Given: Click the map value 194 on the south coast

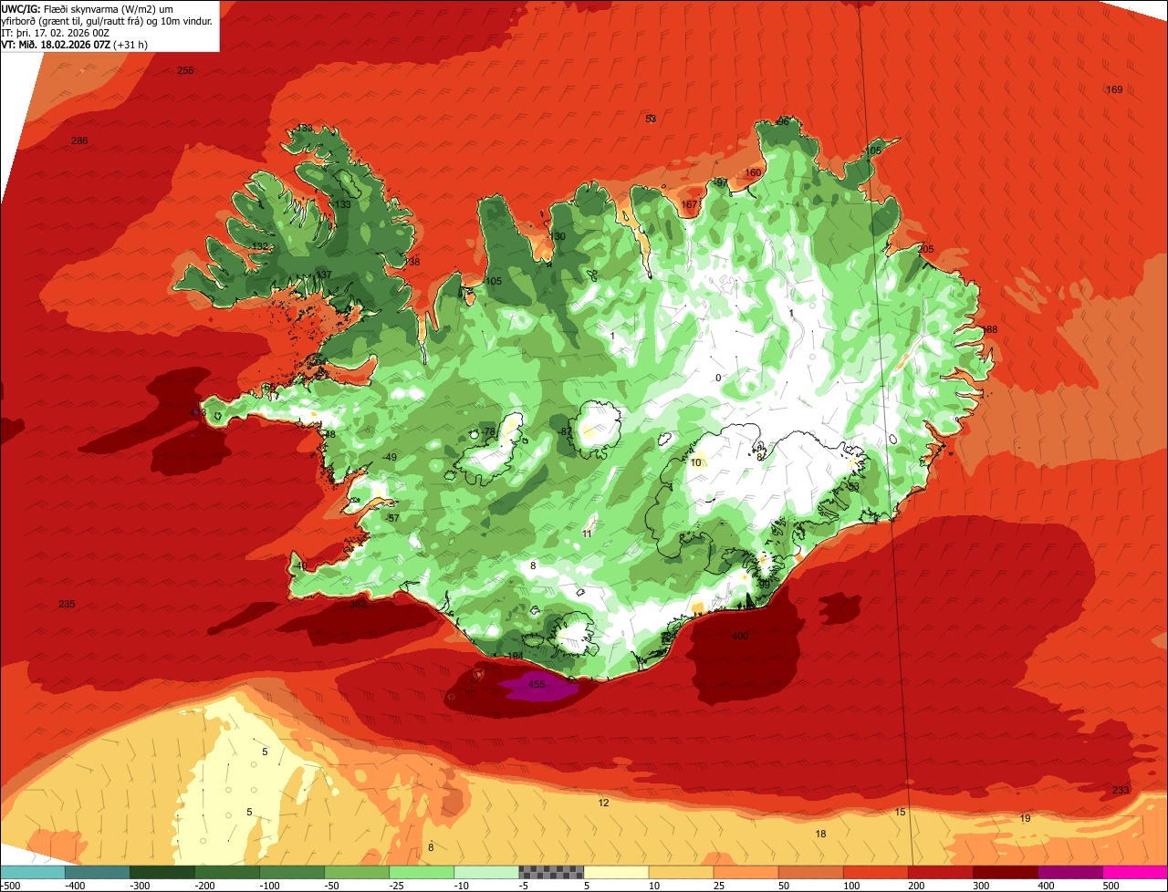Looking at the screenshot, I should click(515, 656).
